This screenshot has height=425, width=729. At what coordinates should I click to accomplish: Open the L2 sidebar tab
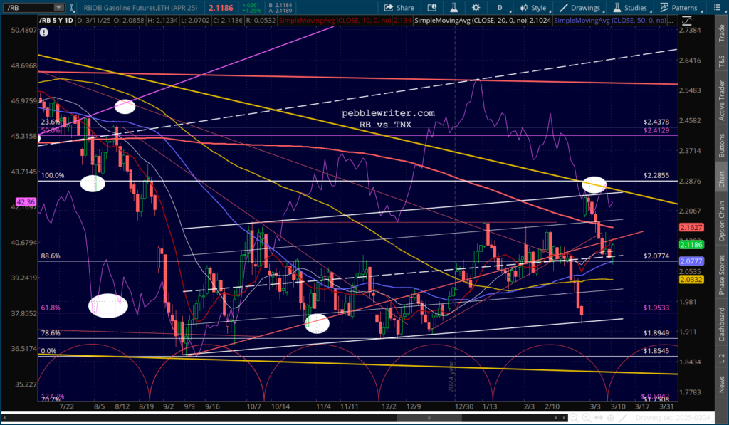pos(722,358)
